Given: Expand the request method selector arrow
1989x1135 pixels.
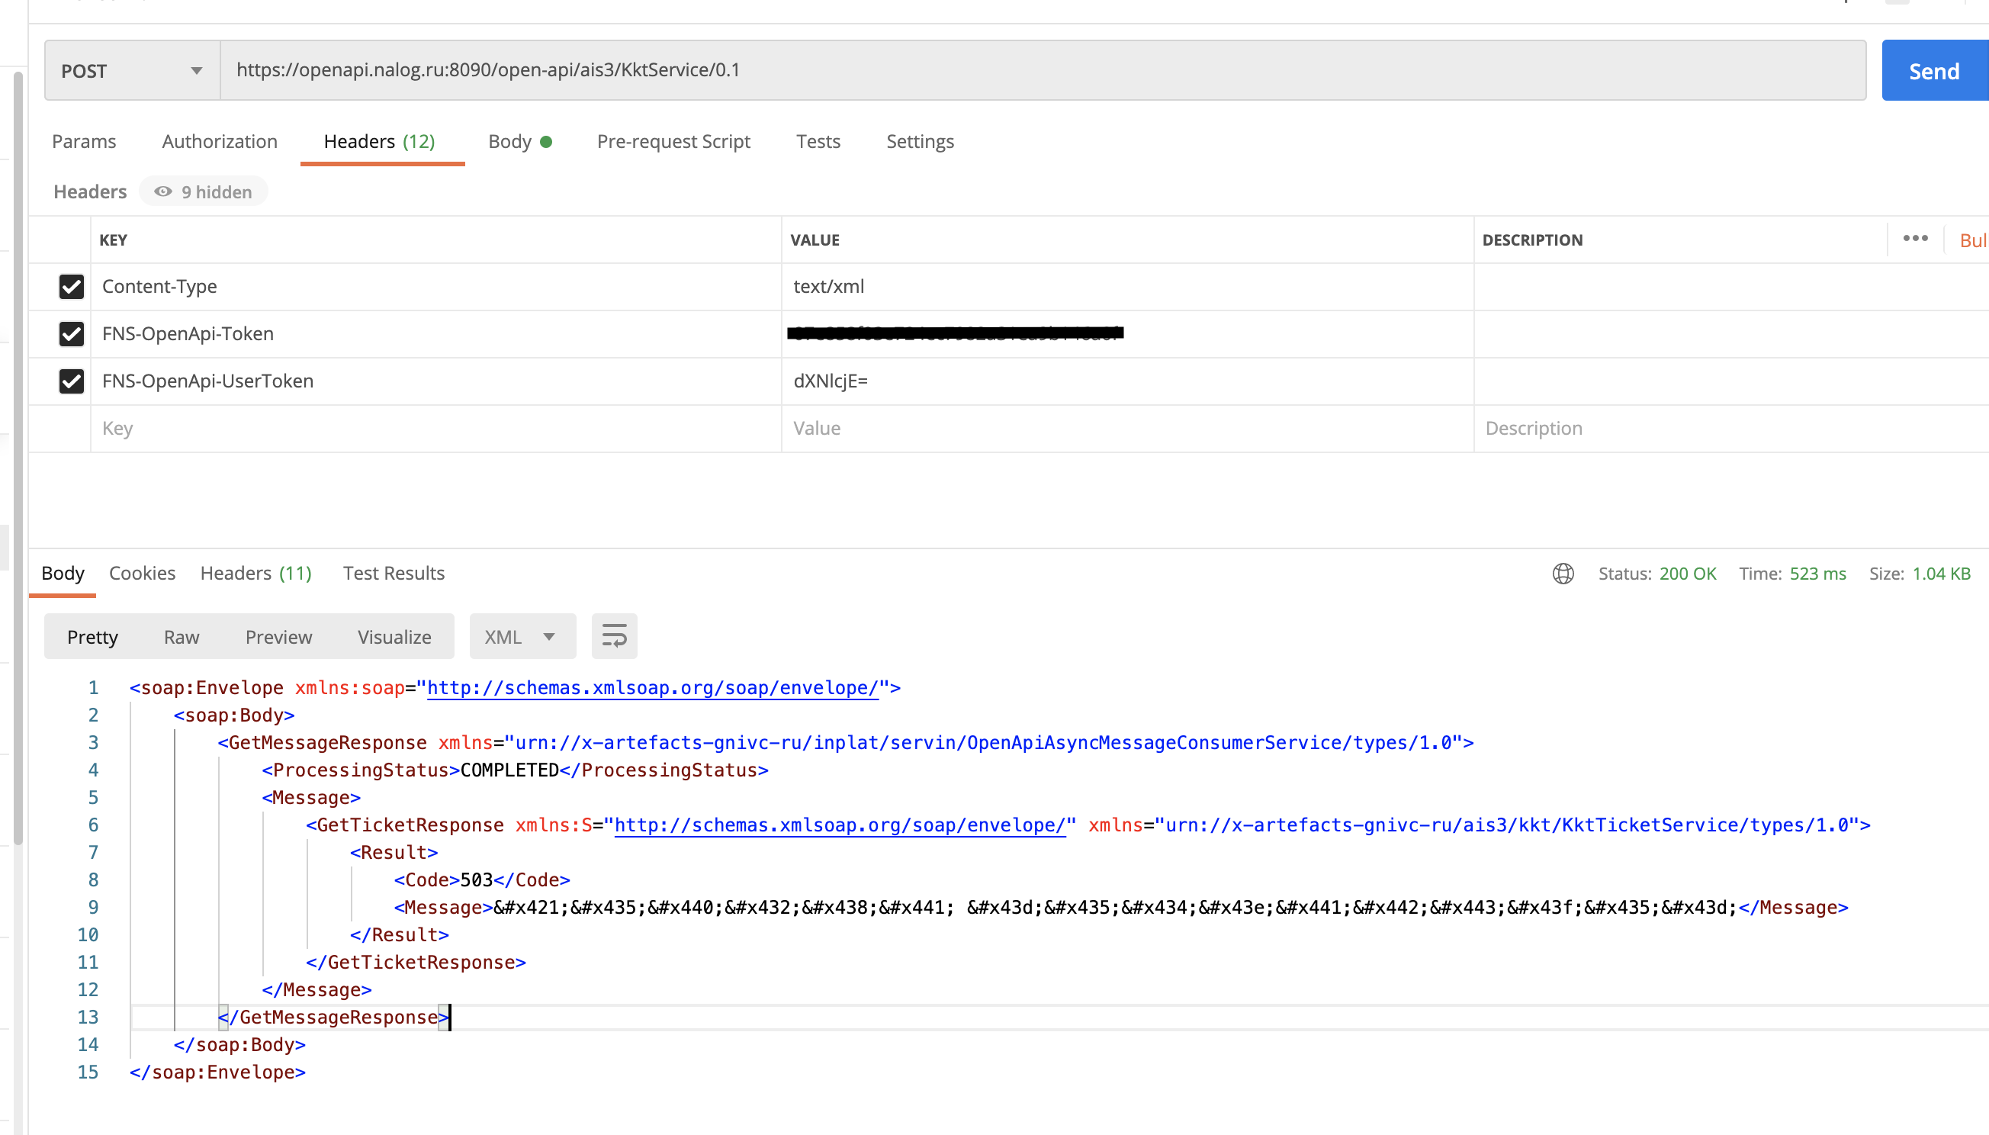Looking at the screenshot, I should pos(197,70).
